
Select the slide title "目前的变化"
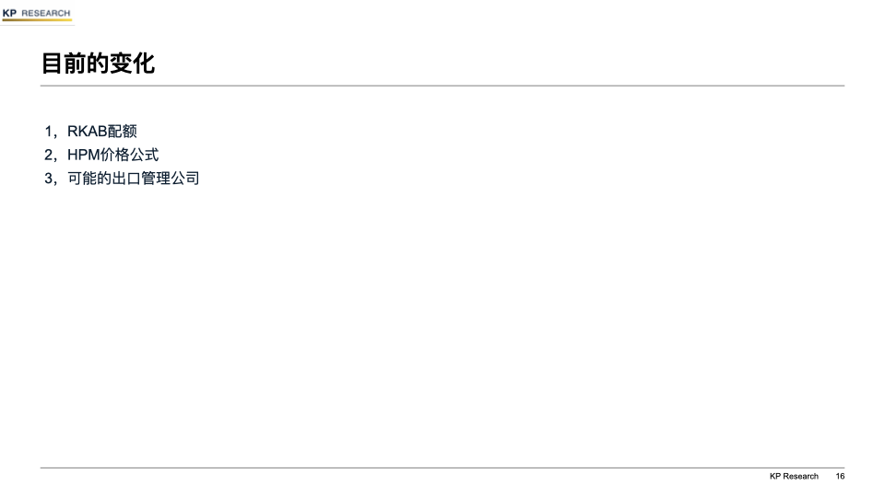(x=99, y=64)
